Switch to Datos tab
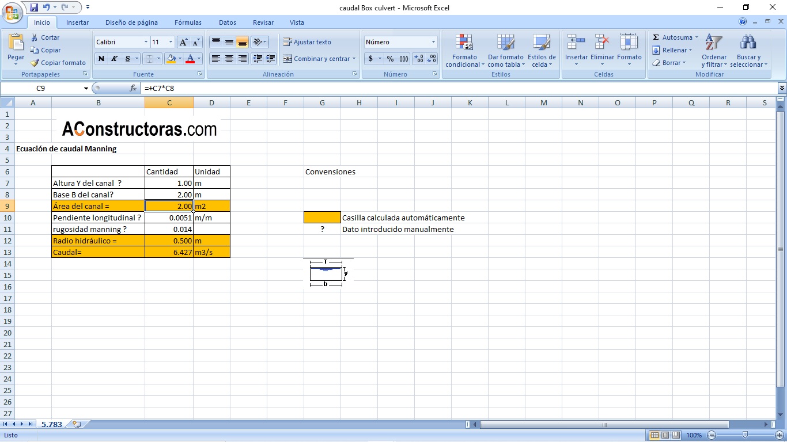This screenshot has height=442, width=787. [x=228, y=22]
